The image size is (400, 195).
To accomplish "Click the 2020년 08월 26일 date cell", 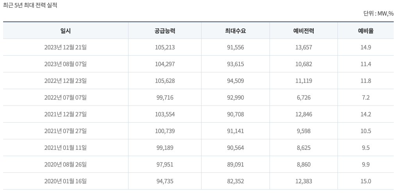I will pyautogui.click(x=66, y=165).
